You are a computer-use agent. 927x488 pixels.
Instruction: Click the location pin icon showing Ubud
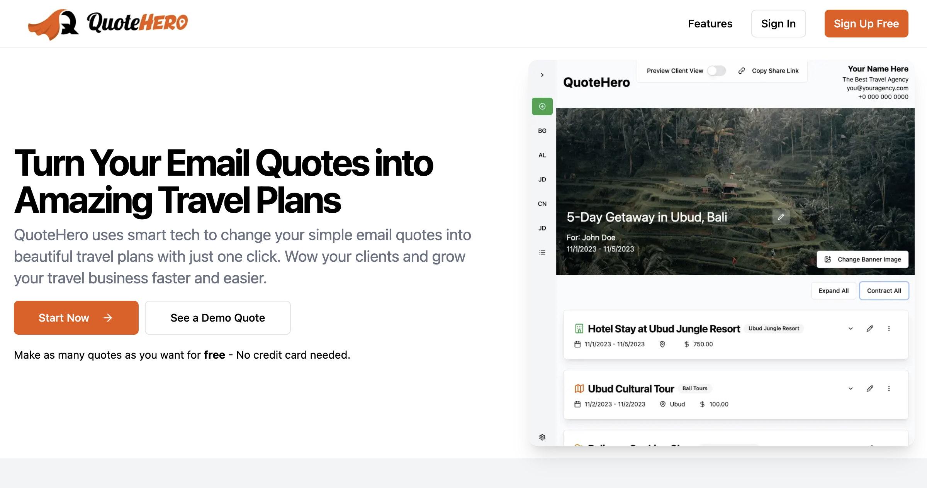[x=662, y=404]
